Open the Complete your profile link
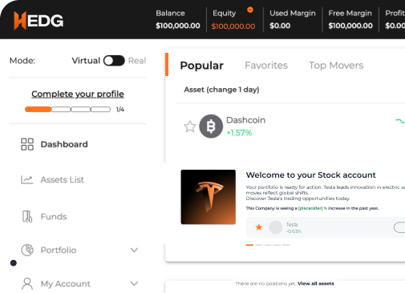Viewport: 405px width, 293px height. [78, 94]
